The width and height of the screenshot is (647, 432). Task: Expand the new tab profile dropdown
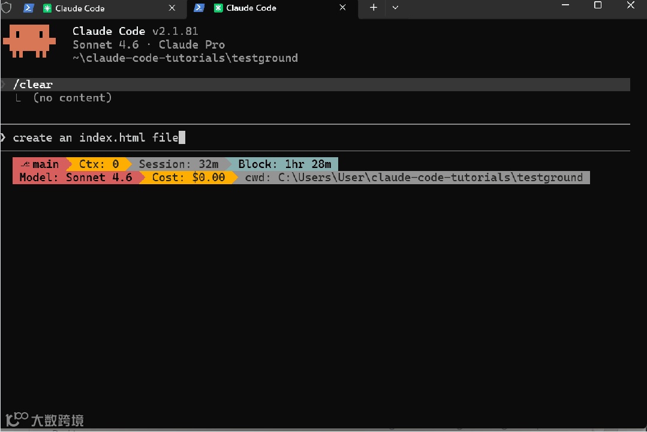(x=395, y=7)
